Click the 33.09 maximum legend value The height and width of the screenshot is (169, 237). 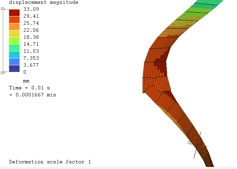[31, 9]
